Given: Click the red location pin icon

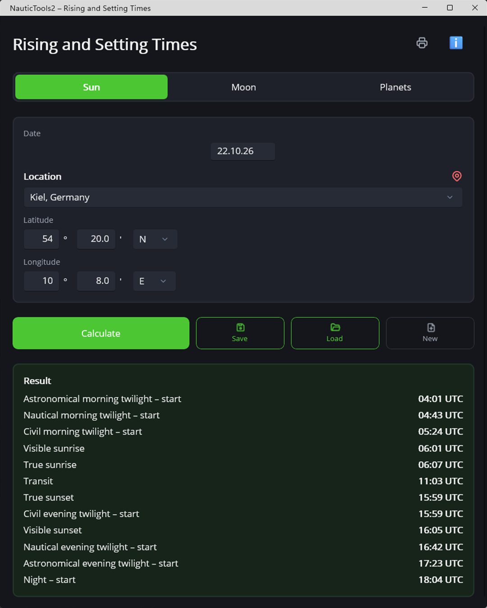Looking at the screenshot, I should pyautogui.click(x=457, y=176).
